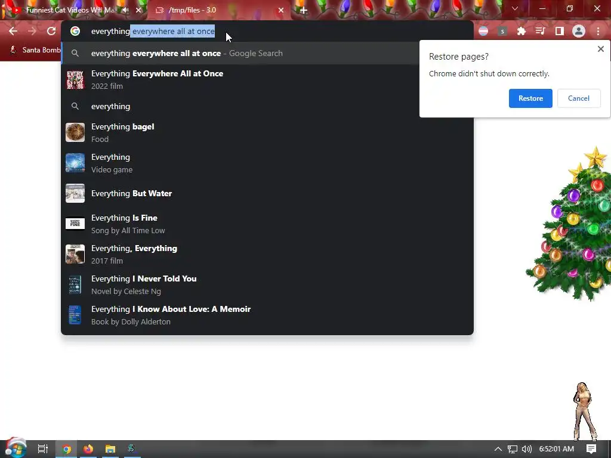The width and height of the screenshot is (611, 458).
Task: Click the Chrome taskbar icon
Action: (66, 449)
